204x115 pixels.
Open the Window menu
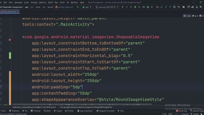coord(74,2)
